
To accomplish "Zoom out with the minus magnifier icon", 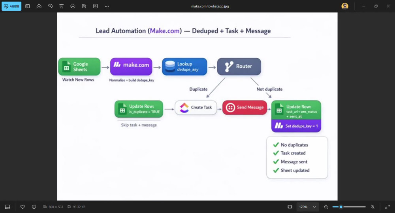I will (326, 207).
